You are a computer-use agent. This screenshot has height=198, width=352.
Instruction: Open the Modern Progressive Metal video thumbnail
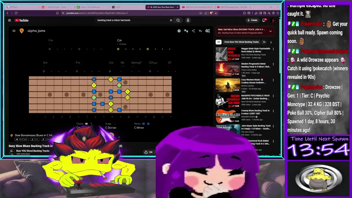tap(228, 69)
